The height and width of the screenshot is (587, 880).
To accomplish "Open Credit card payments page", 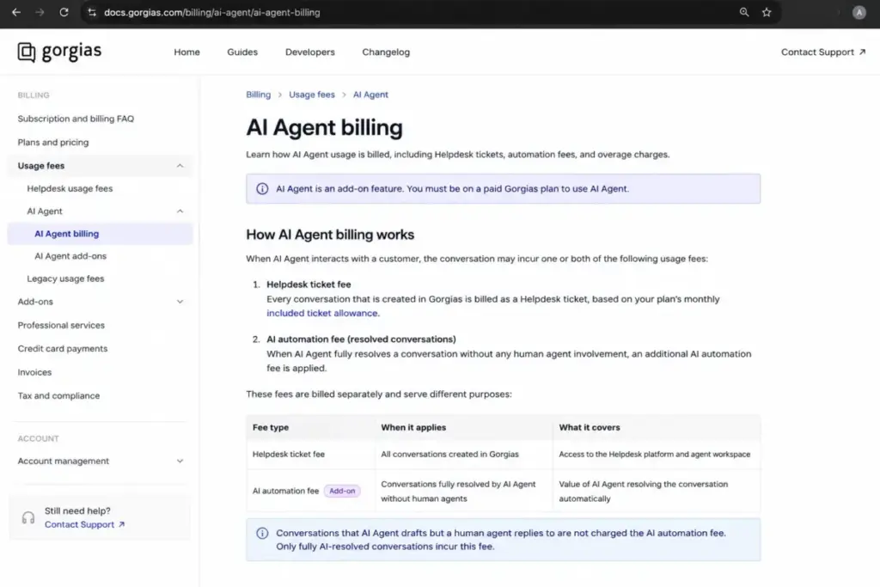I will tap(62, 349).
